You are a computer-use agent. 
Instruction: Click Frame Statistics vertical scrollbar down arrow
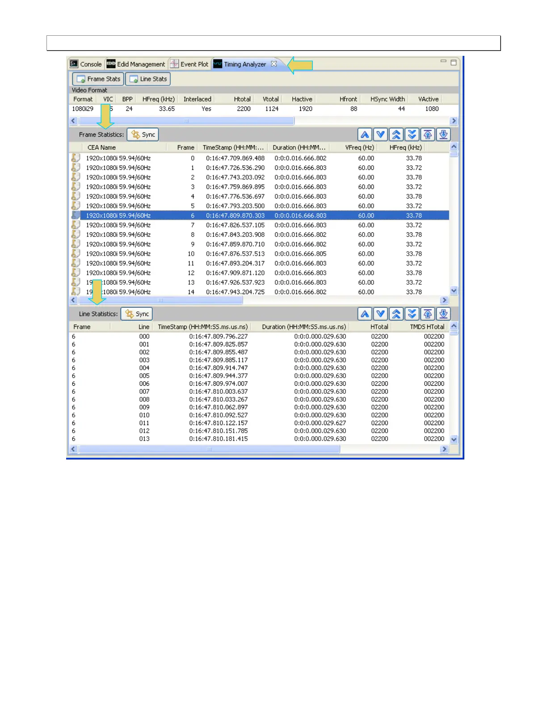tap(454, 291)
